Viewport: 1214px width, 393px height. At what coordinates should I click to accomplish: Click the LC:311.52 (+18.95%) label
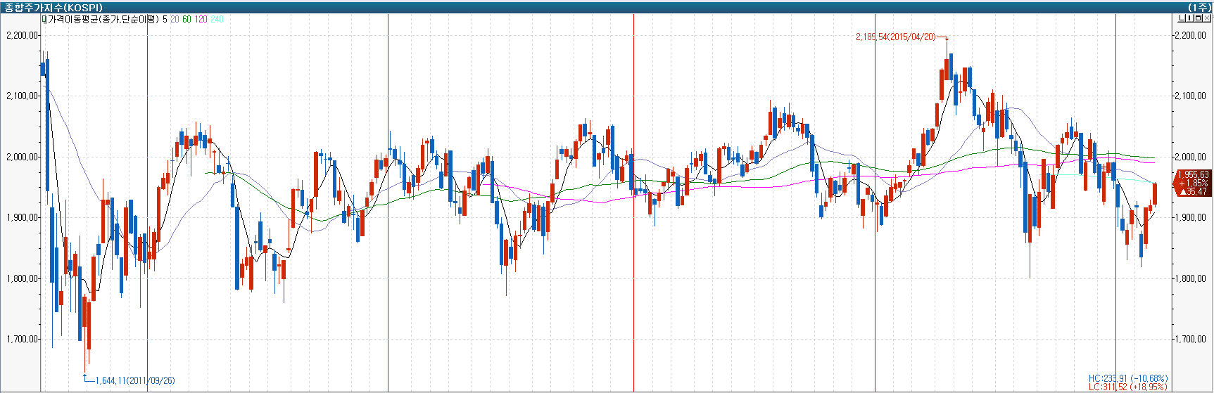pyautogui.click(x=1127, y=387)
